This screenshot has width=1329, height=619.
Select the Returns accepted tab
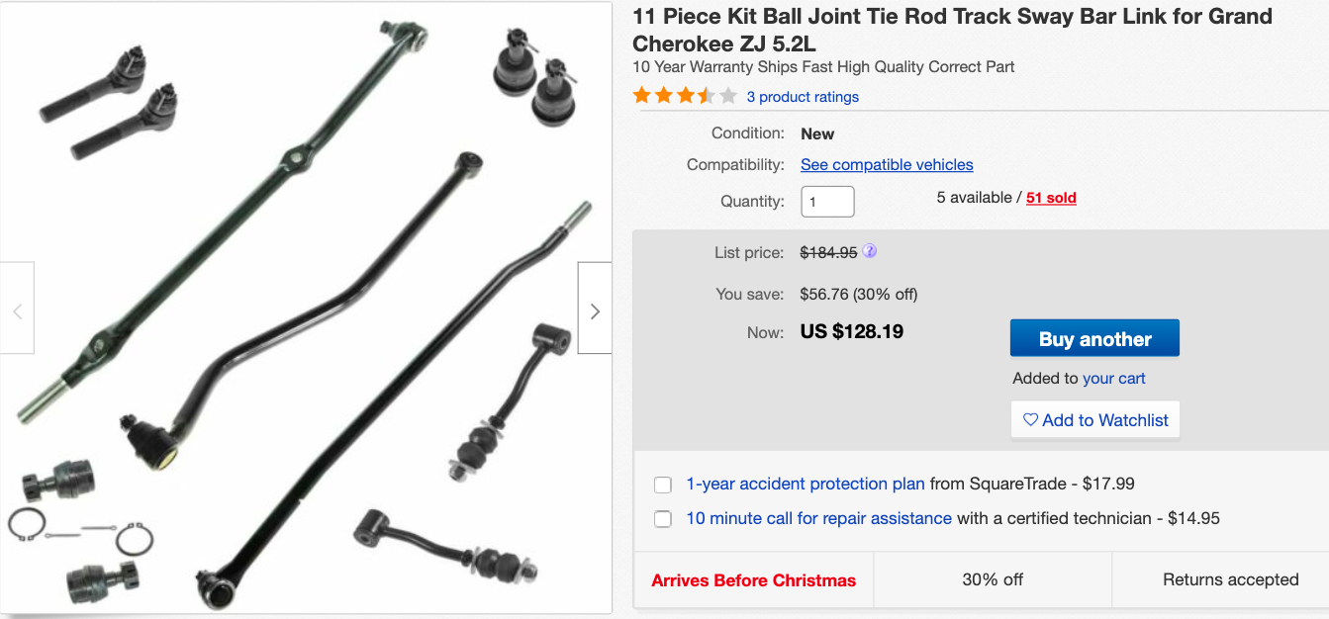(x=1230, y=580)
